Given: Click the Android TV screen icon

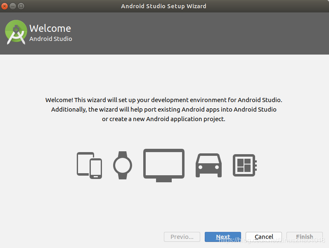Looking at the screenshot, I should pos(164,165).
